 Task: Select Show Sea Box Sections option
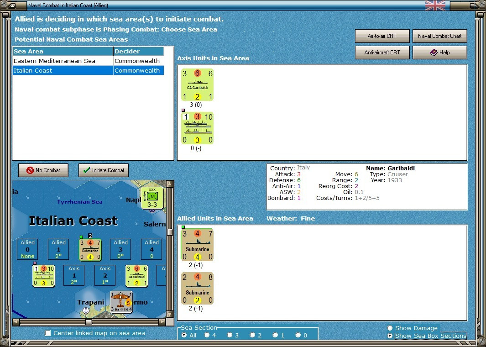pos(390,336)
